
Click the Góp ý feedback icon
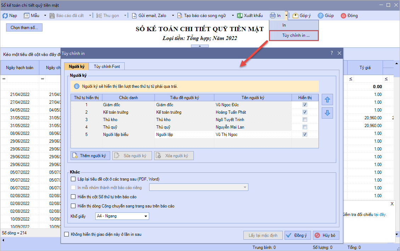click(295, 16)
